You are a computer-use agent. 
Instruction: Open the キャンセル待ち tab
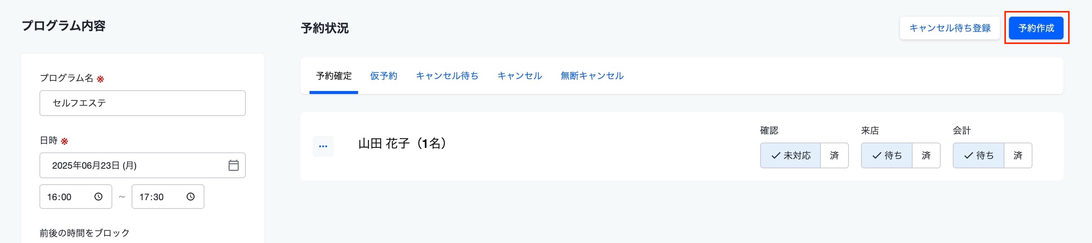[x=447, y=76]
